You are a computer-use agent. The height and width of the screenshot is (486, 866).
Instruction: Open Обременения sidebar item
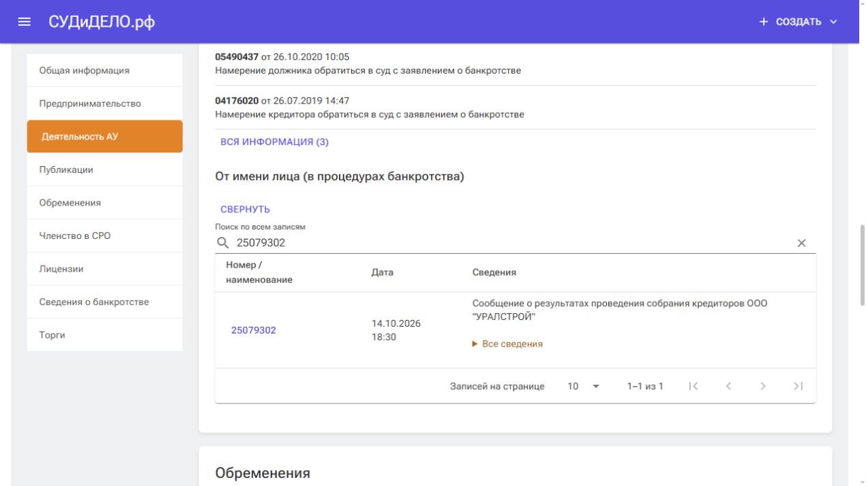(x=105, y=203)
